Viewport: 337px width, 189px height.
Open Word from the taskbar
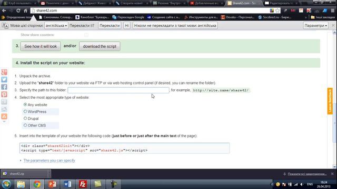pyautogui.click(x=67, y=184)
